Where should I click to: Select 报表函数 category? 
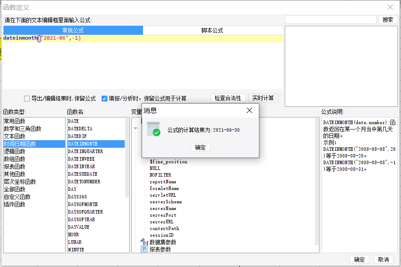(x=34, y=166)
